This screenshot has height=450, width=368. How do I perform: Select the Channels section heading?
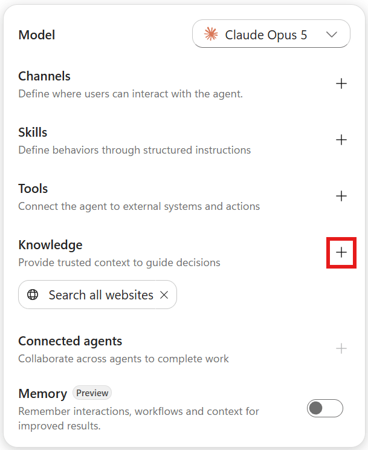click(x=44, y=76)
